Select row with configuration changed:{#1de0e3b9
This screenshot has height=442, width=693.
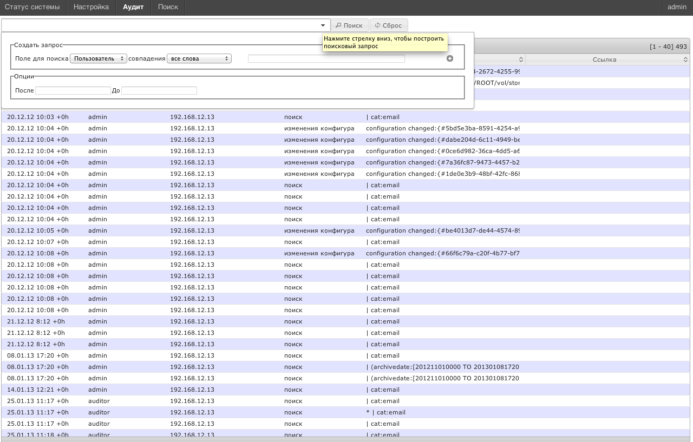345,174
